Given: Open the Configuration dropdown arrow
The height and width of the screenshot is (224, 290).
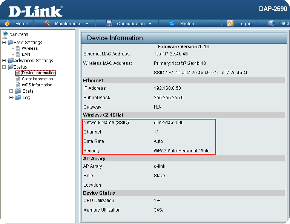Looking at the screenshot, I should [150, 24].
